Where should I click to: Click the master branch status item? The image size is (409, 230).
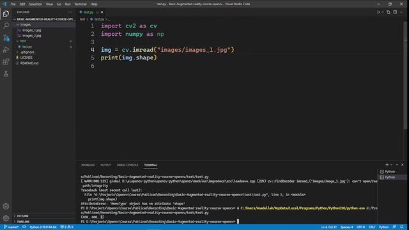12,227
